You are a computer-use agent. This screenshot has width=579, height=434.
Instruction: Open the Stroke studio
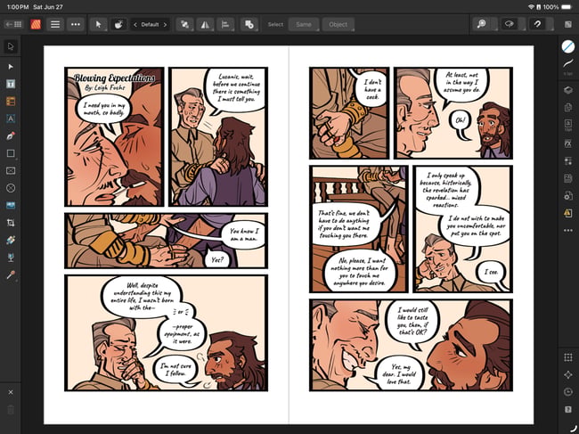tap(568, 63)
